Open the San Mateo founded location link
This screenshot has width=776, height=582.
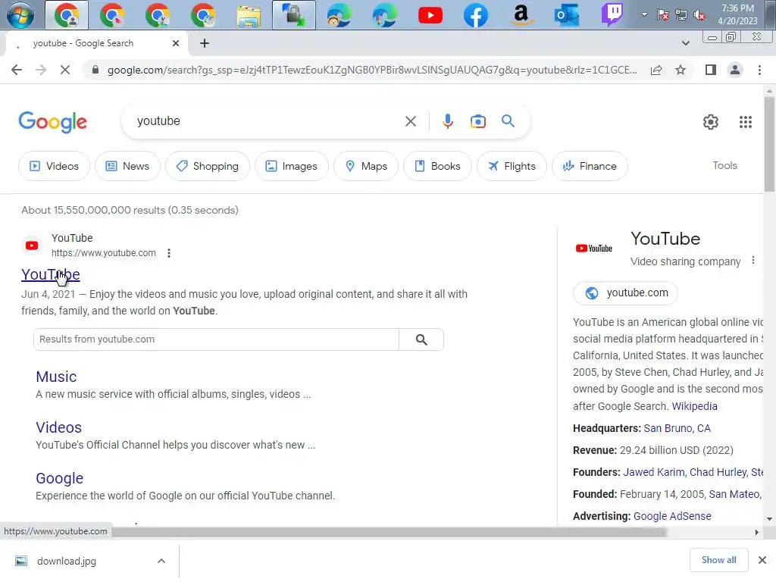coord(735,494)
